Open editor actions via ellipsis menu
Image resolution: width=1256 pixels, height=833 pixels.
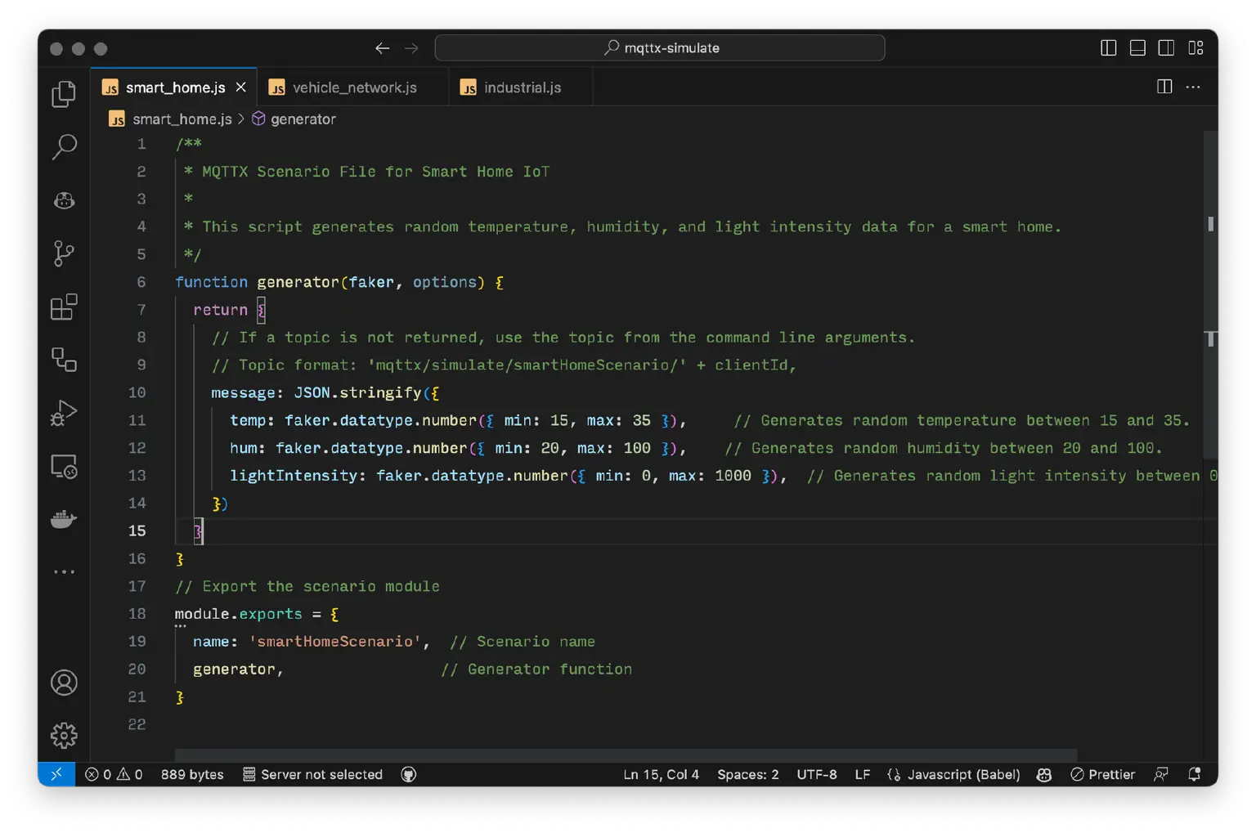pos(1193,87)
